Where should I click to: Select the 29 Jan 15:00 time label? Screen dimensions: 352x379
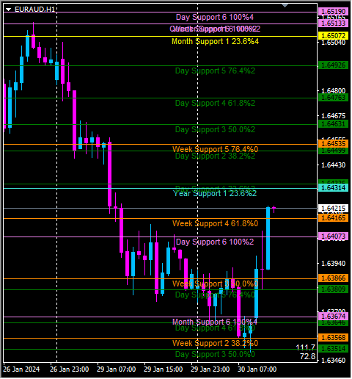pyautogui.click(x=164, y=369)
